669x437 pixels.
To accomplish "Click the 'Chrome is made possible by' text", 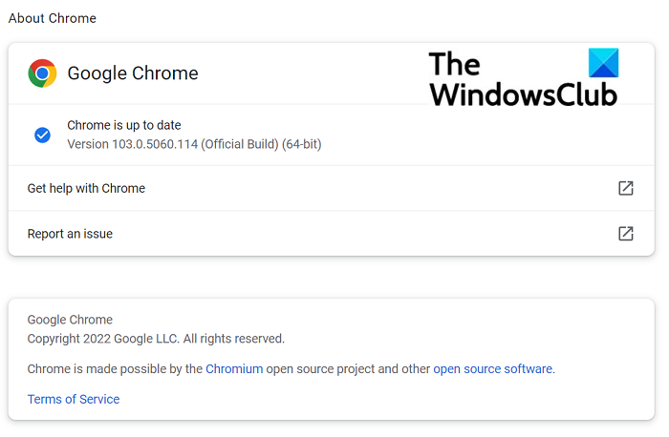I will click(115, 368).
